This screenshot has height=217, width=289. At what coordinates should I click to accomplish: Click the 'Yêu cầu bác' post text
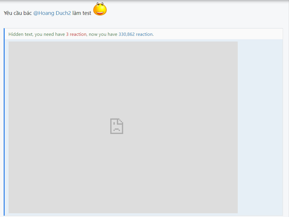18,13
